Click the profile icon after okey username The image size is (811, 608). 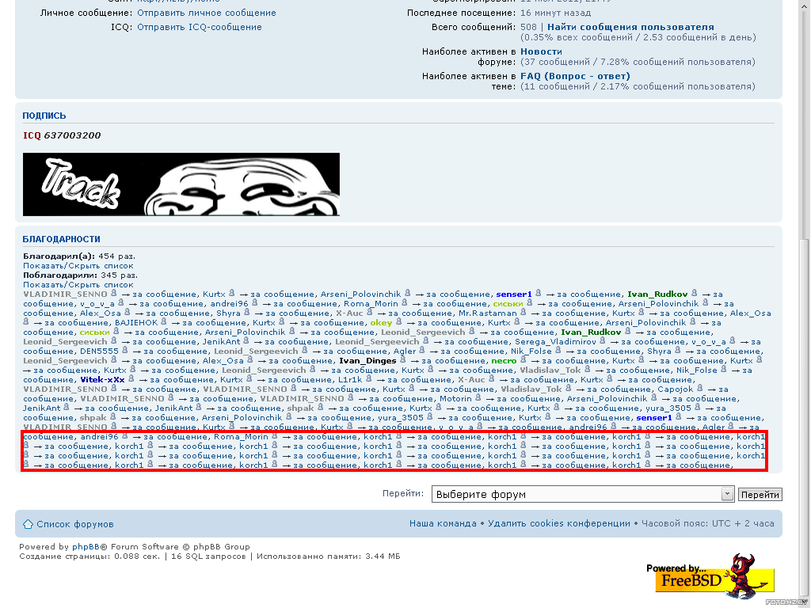pos(399,321)
